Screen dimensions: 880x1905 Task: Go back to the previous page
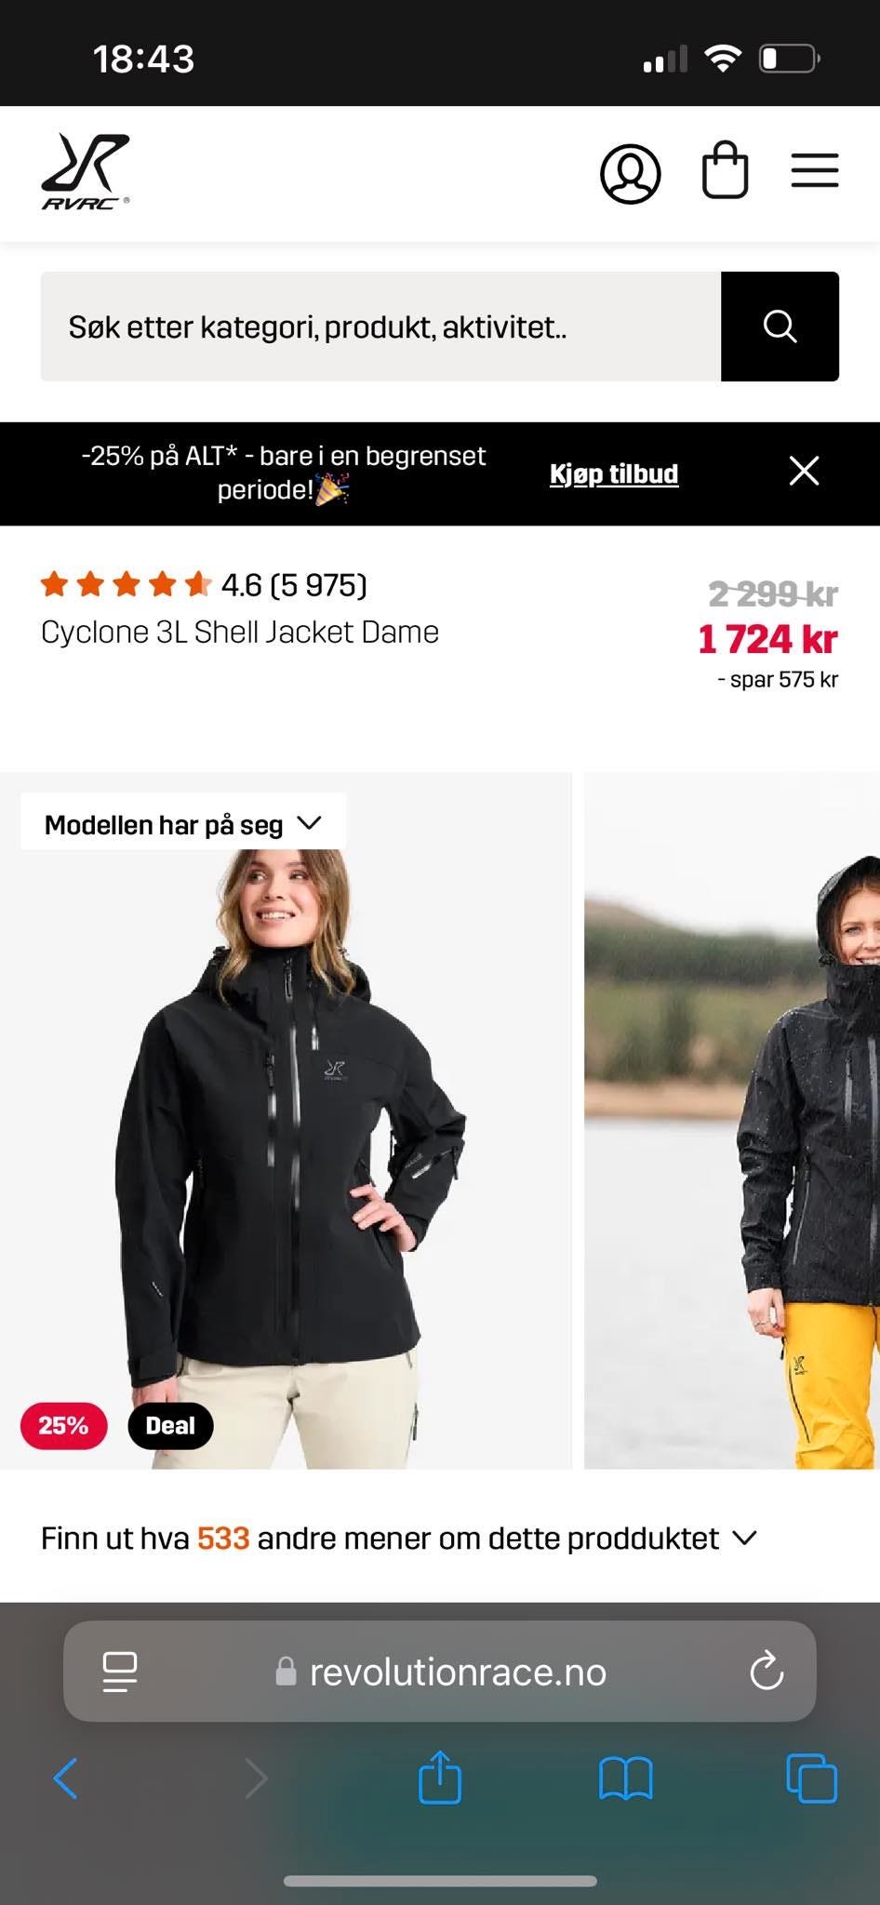click(x=65, y=1778)
